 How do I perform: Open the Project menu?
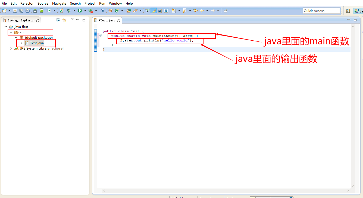[90, 3]
